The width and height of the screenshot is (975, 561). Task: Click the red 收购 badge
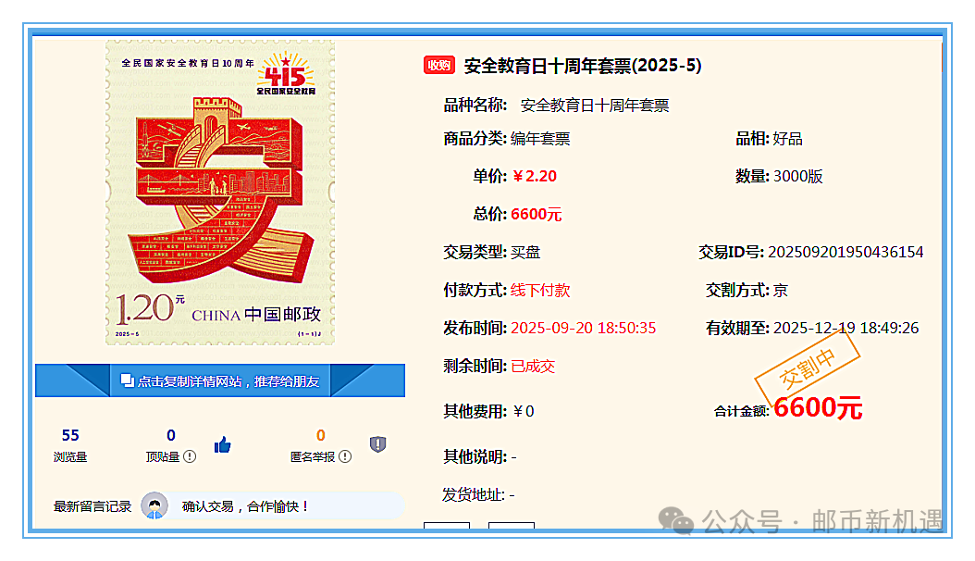pyautogui.click(x=439, y=65)
